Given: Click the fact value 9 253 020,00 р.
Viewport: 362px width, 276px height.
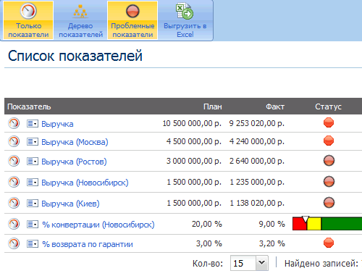Looking at the screenshot, I should (257, 123).
